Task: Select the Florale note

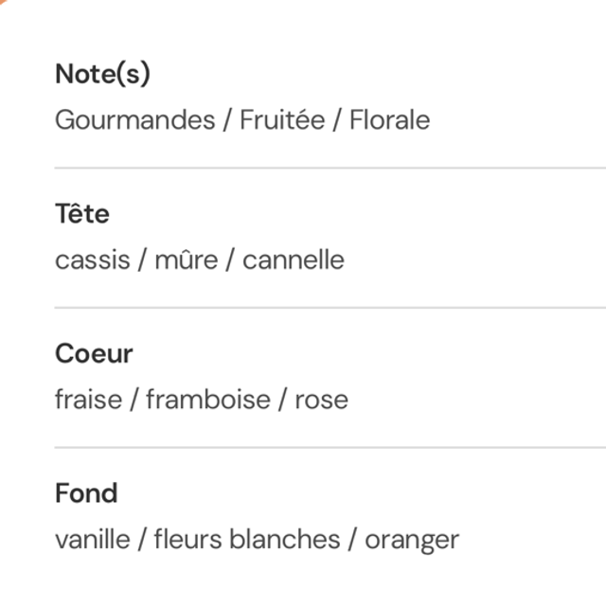Action: pos(389,120)
